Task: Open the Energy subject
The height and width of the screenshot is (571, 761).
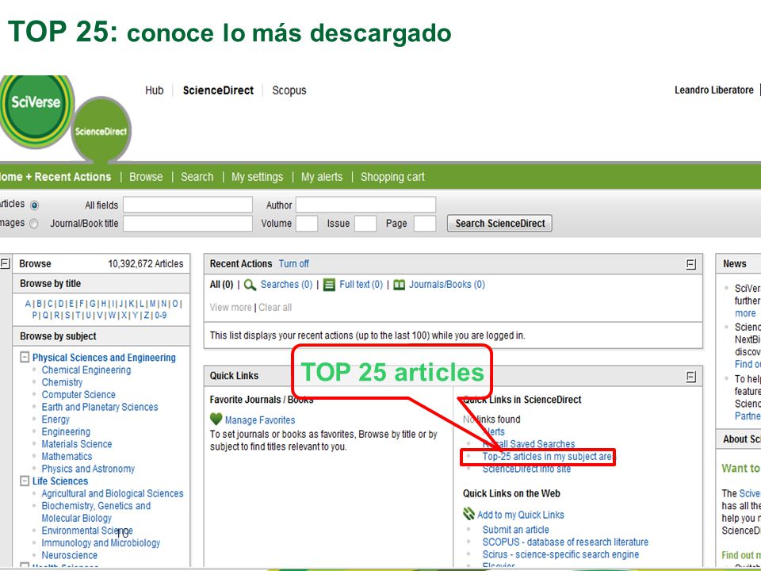Action: 55,420
